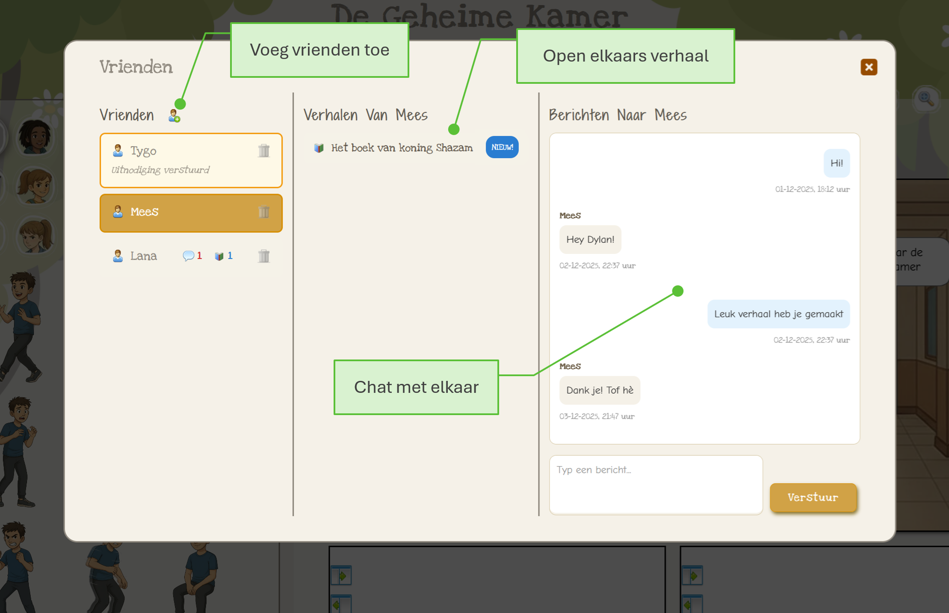Screen dimensions: 949x613
Task: Close the Vrienden dialog with X
Action: [x=869, y=67]
